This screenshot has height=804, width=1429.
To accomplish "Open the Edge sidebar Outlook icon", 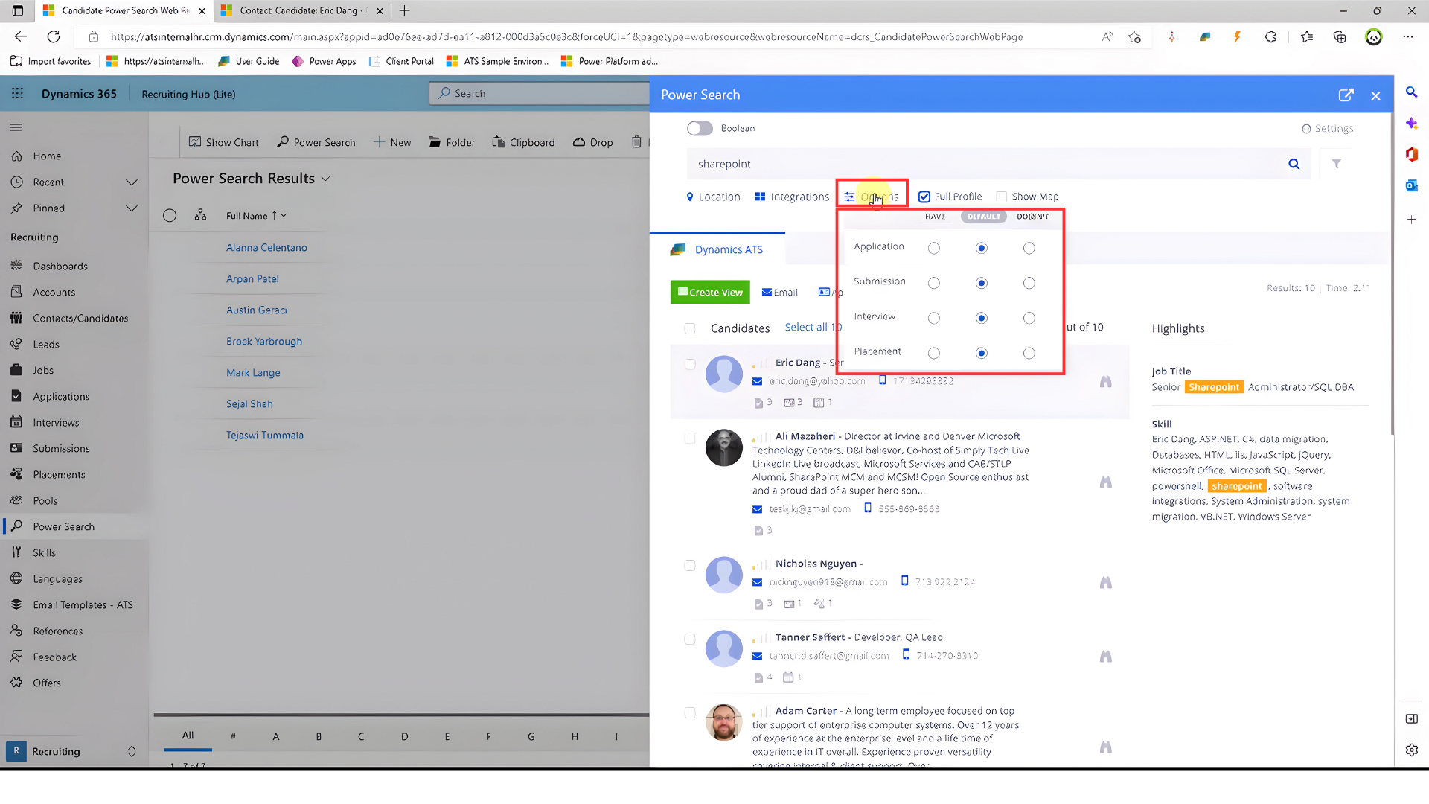I will 1411,186.
